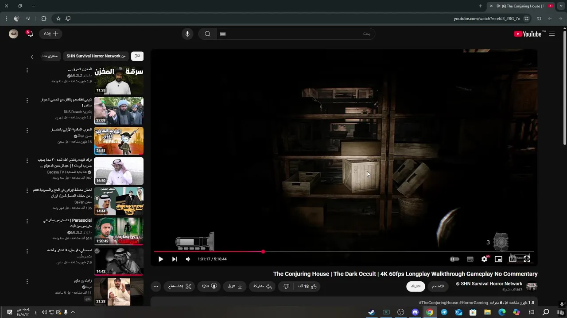Show more filter chips with chevron
Screen dimensions: 567x318
coord(31,57)
